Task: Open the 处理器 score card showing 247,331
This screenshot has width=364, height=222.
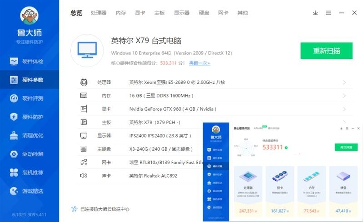Action: click(248, 192)
